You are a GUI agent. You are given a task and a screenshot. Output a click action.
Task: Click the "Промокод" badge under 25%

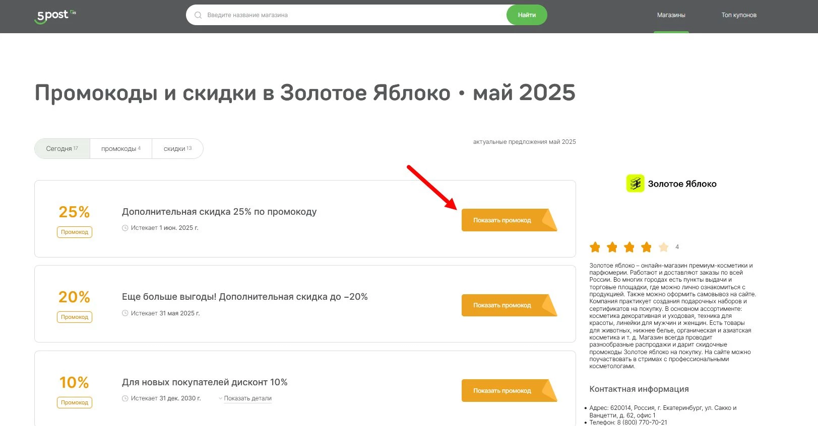74,232
